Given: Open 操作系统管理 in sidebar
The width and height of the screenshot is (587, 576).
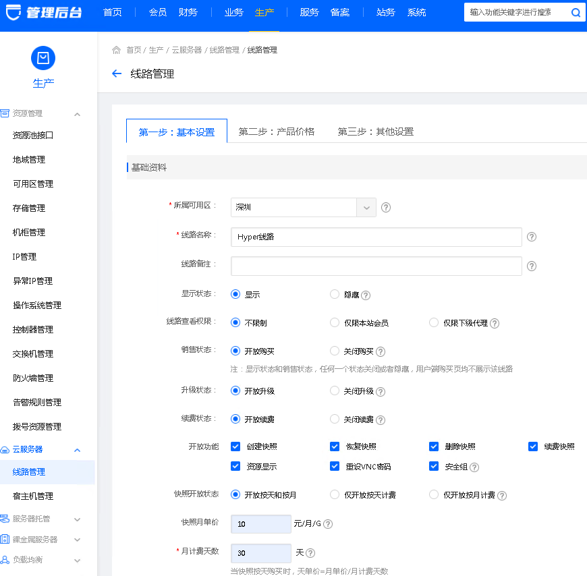Looking at the screenshot, I should point(37,305).
